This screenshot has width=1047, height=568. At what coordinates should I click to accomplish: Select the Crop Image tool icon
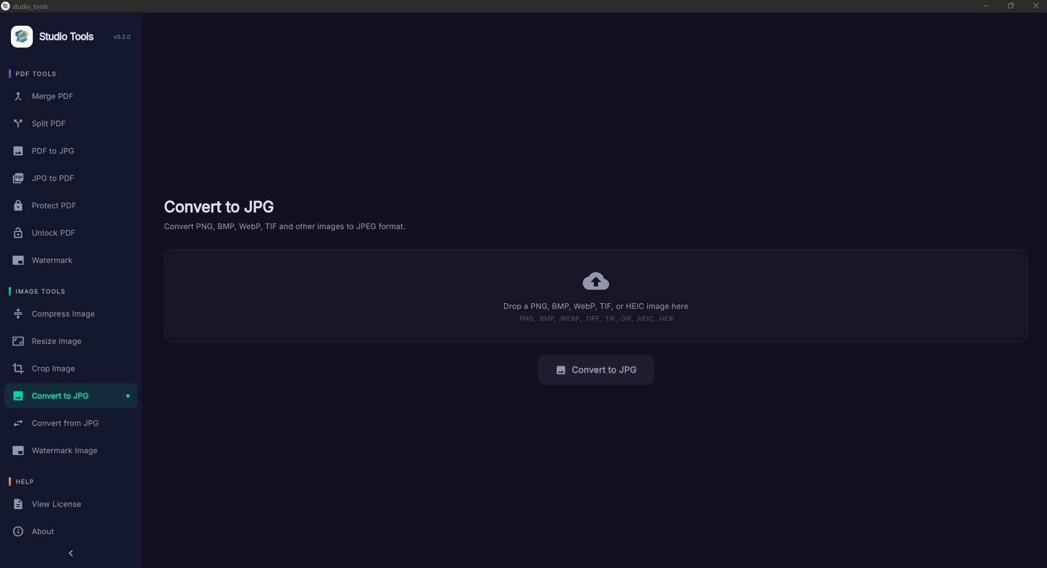pos(18,368)
